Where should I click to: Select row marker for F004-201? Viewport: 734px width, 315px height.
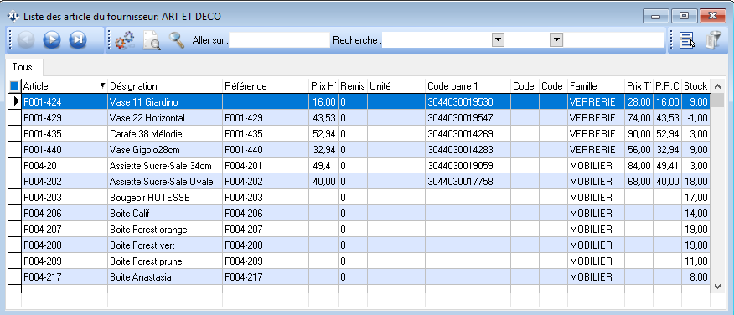15,165
